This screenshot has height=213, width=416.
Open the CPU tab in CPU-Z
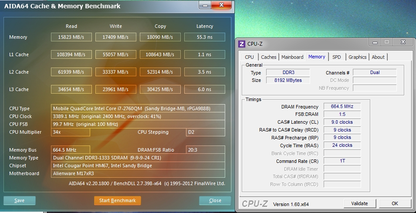250,57
